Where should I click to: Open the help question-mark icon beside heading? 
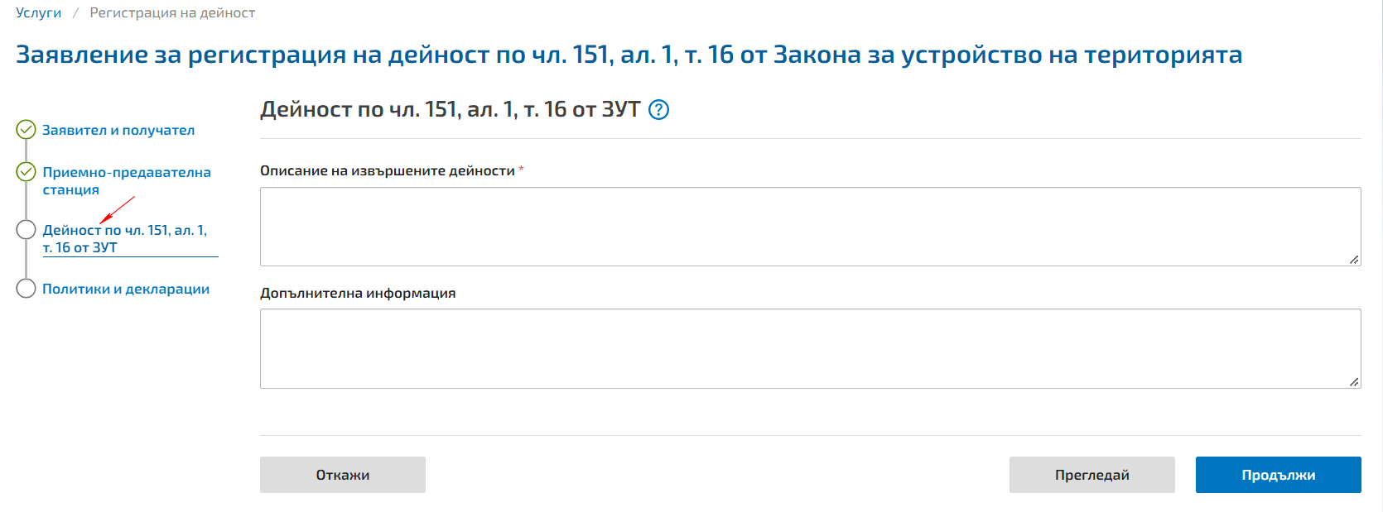point(658,110)
